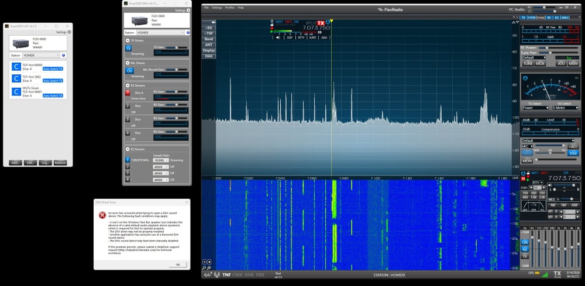Toggle TNF in the bottom status bar
Viewport: 585px width, 286px height.
coord(226,275)
